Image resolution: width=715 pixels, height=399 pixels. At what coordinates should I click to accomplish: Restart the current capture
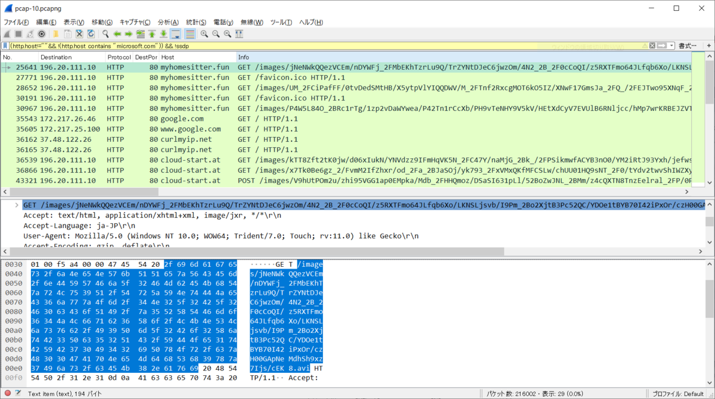click(x=30, y=34)
